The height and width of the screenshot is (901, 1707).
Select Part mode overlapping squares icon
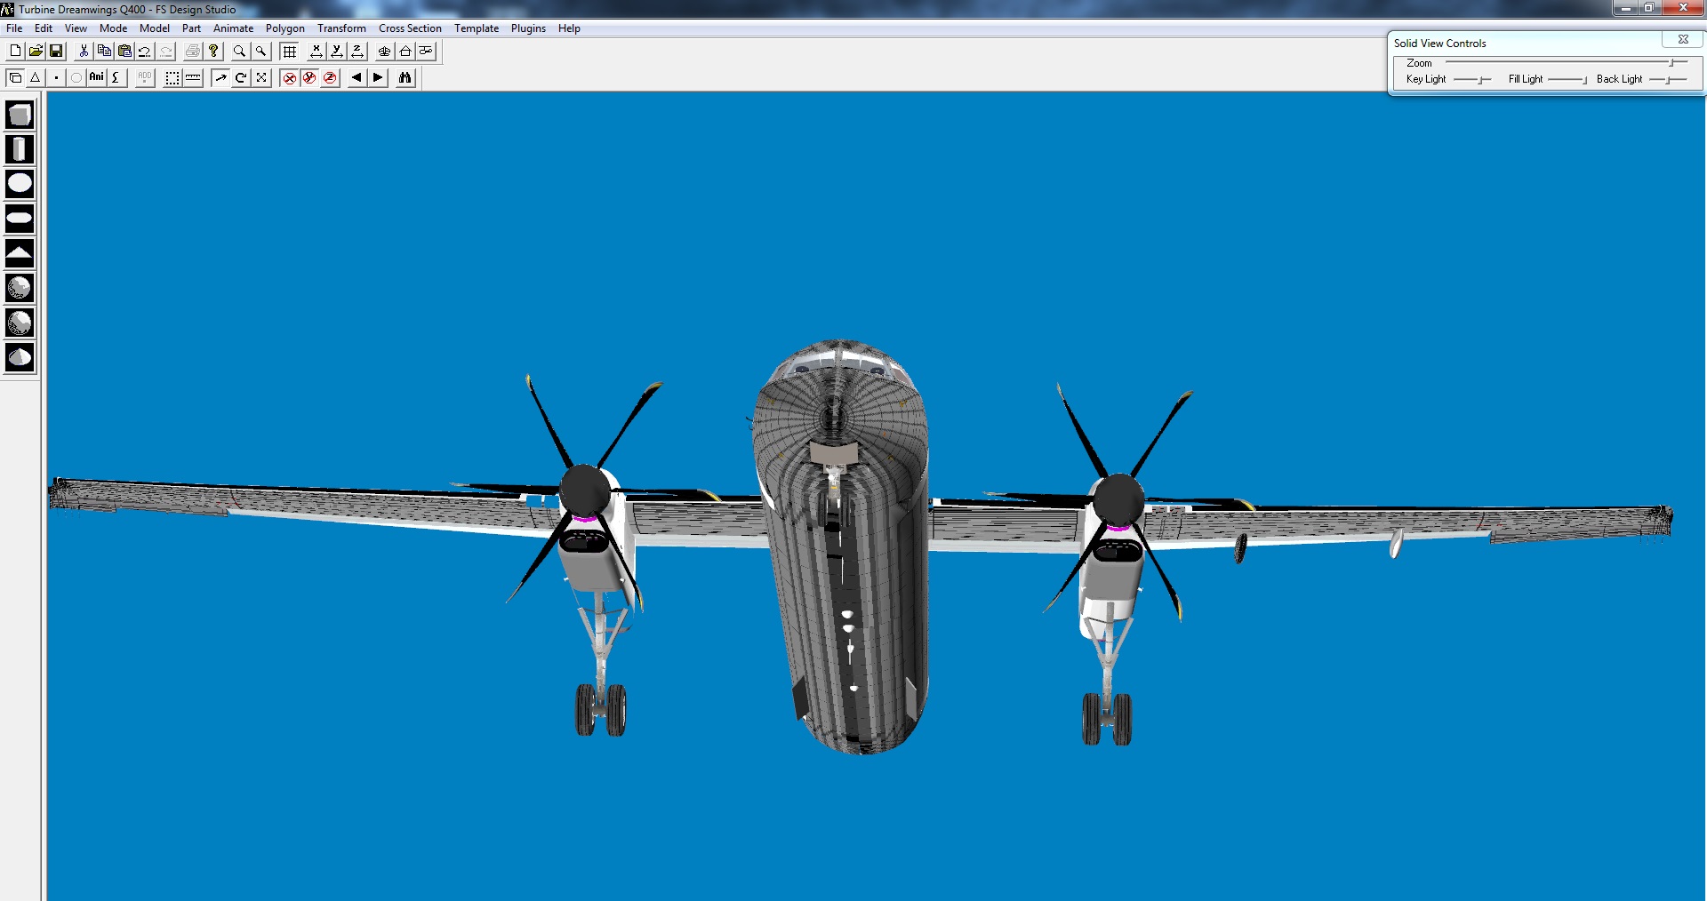point(15,78)
